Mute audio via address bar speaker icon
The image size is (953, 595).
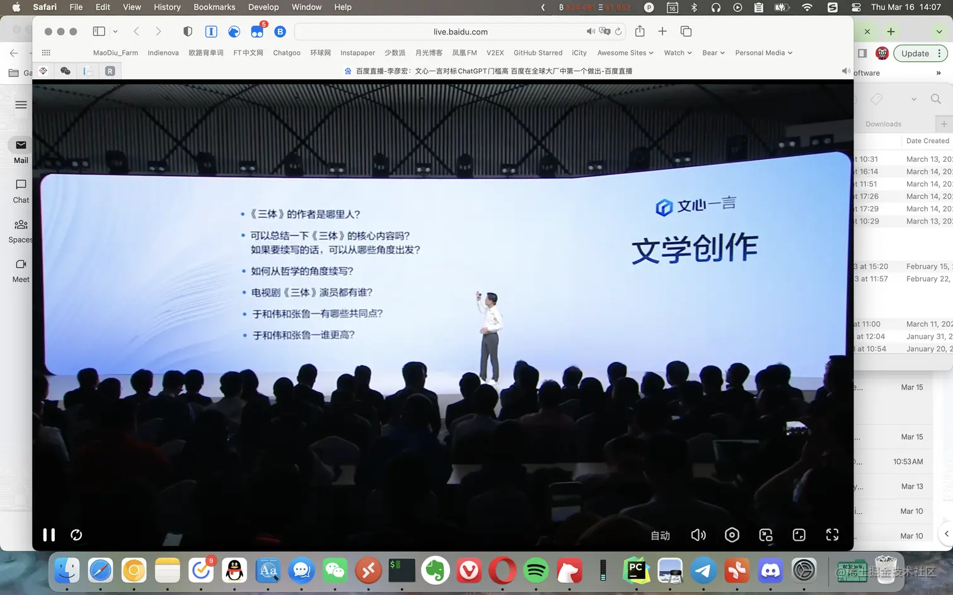[x=591, y=31]
